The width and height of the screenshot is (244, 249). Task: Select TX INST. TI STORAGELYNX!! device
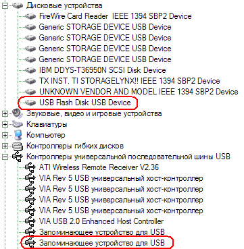tap(129, 81)
